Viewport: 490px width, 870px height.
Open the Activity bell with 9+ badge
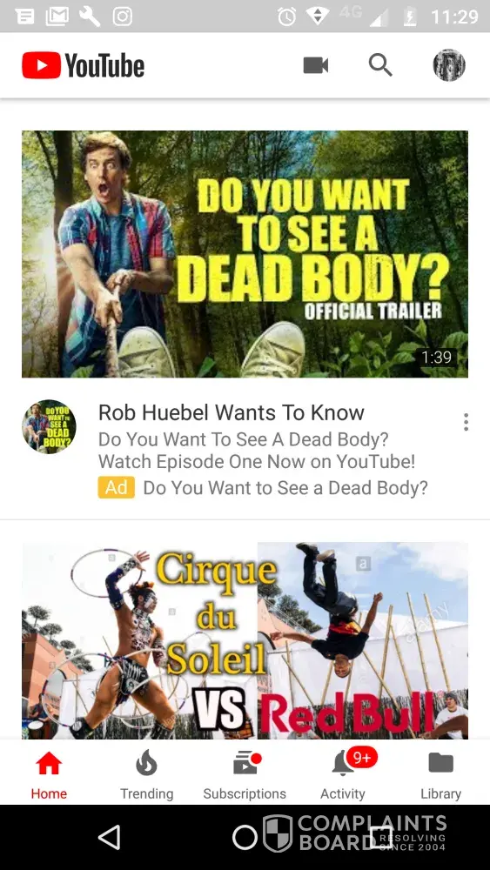[343, 774]
